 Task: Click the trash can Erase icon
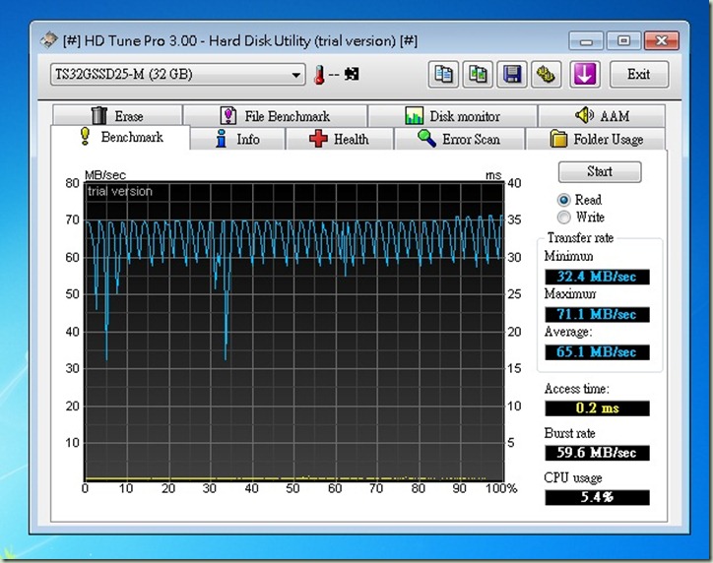coord(98,115)
